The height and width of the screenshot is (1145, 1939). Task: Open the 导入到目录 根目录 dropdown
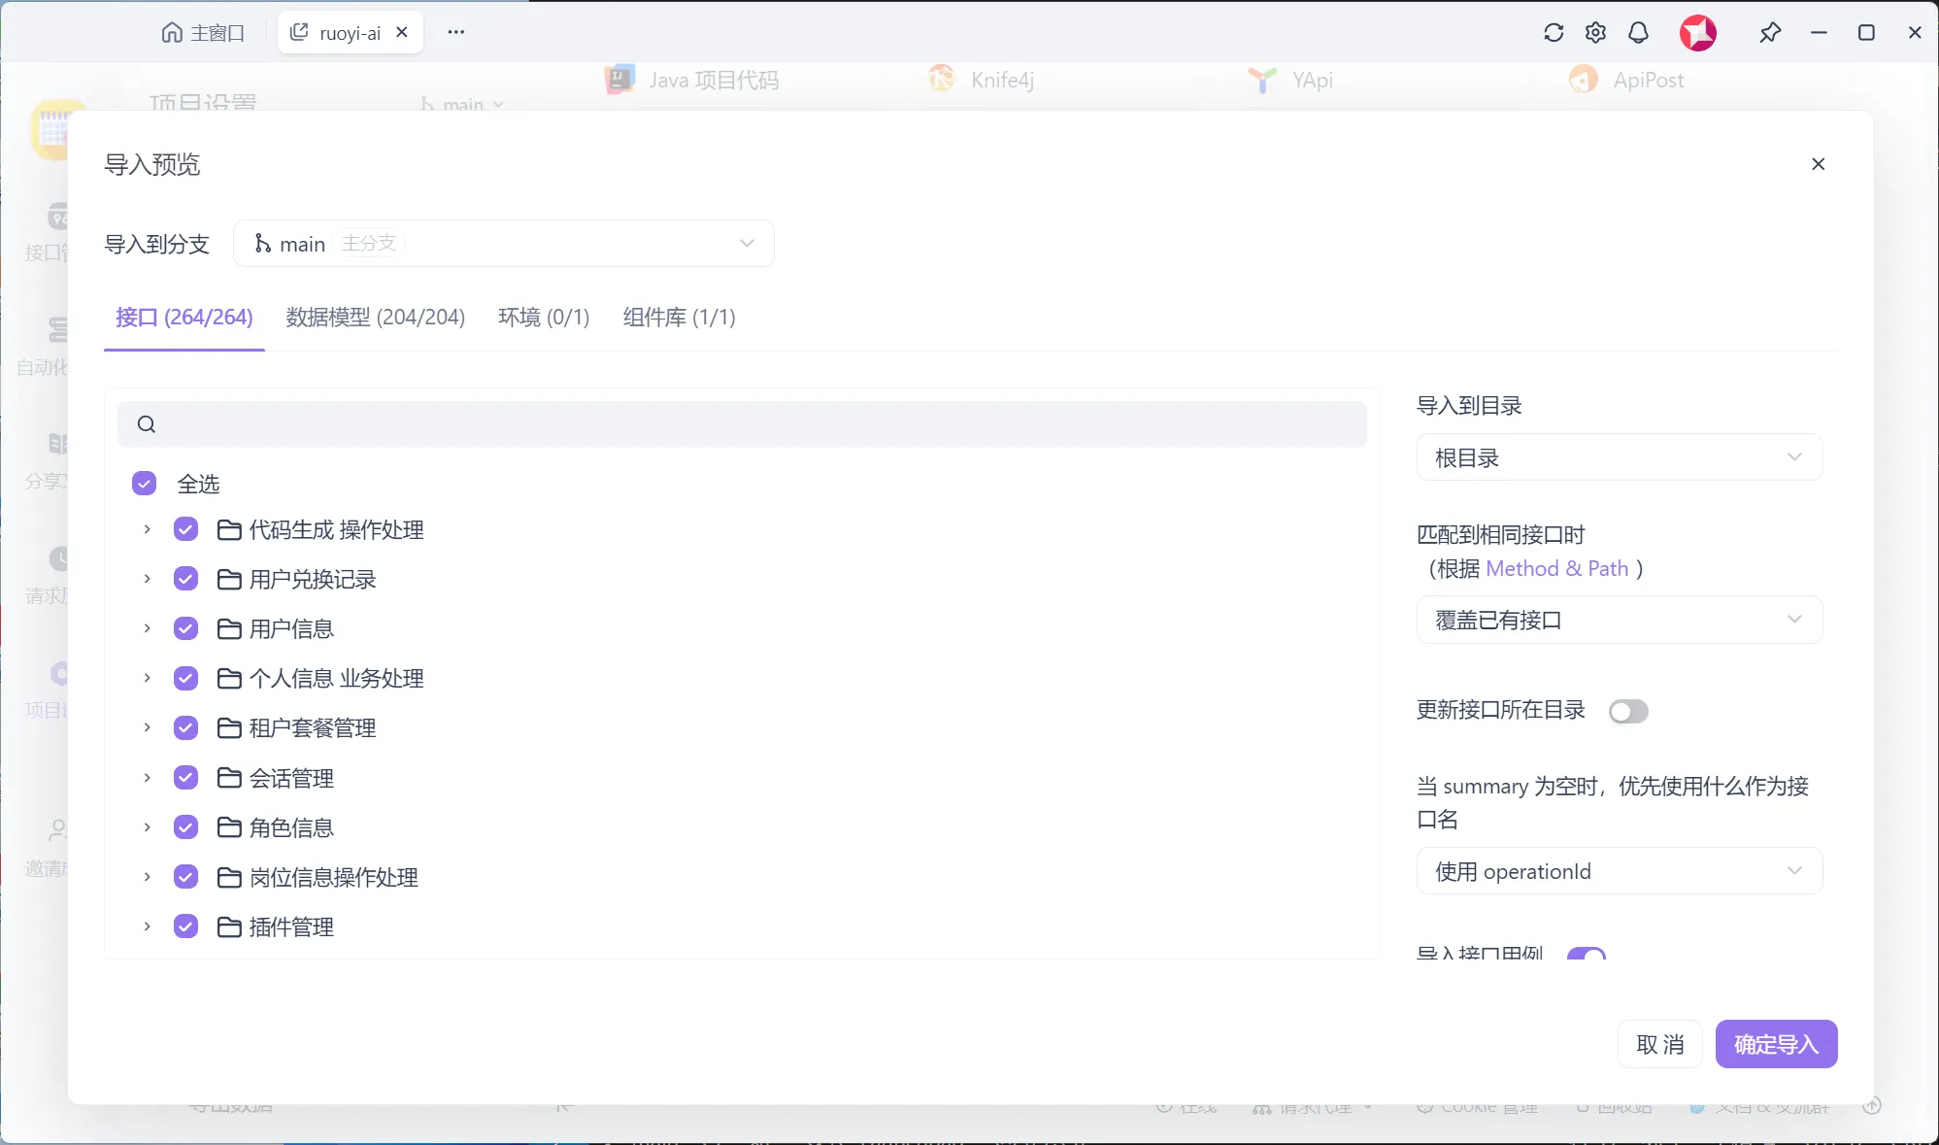coord(1619,457)
